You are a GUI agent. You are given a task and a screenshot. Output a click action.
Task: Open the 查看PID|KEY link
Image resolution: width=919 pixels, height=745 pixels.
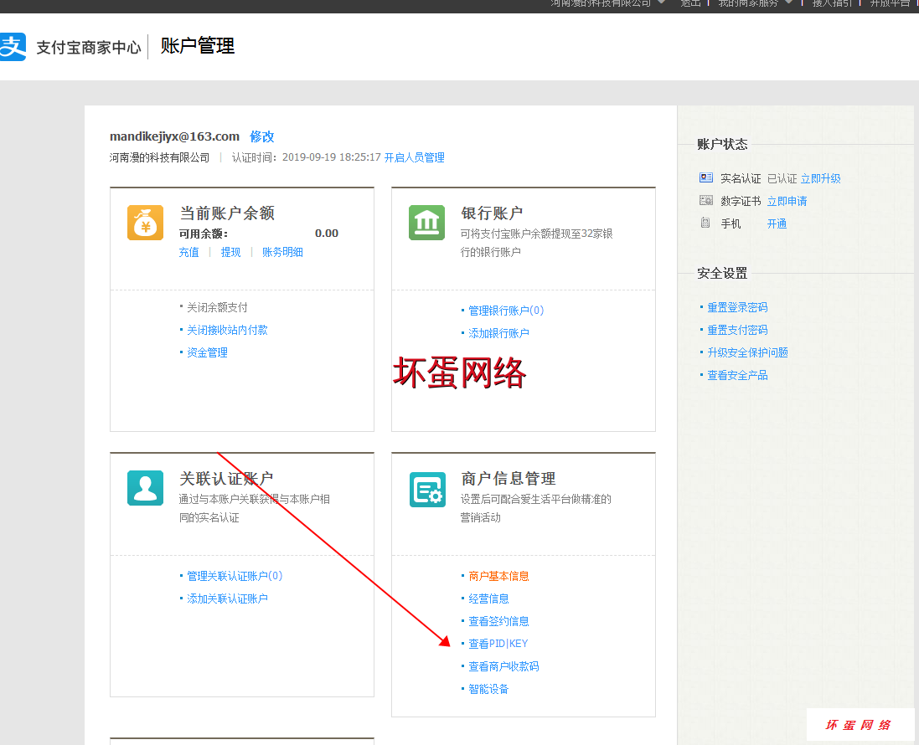[x=498, y=644]
